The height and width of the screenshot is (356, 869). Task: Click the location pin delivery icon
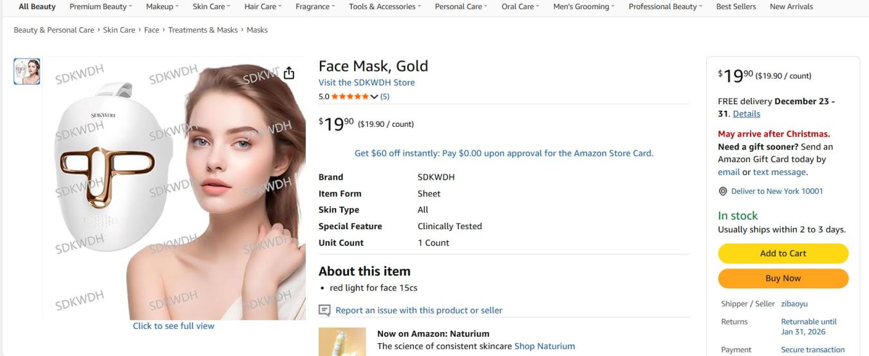723,191
